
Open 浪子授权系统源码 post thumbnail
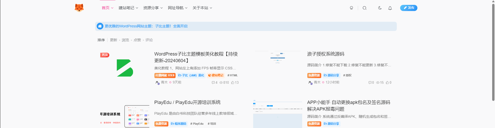[x=278, y=68]
